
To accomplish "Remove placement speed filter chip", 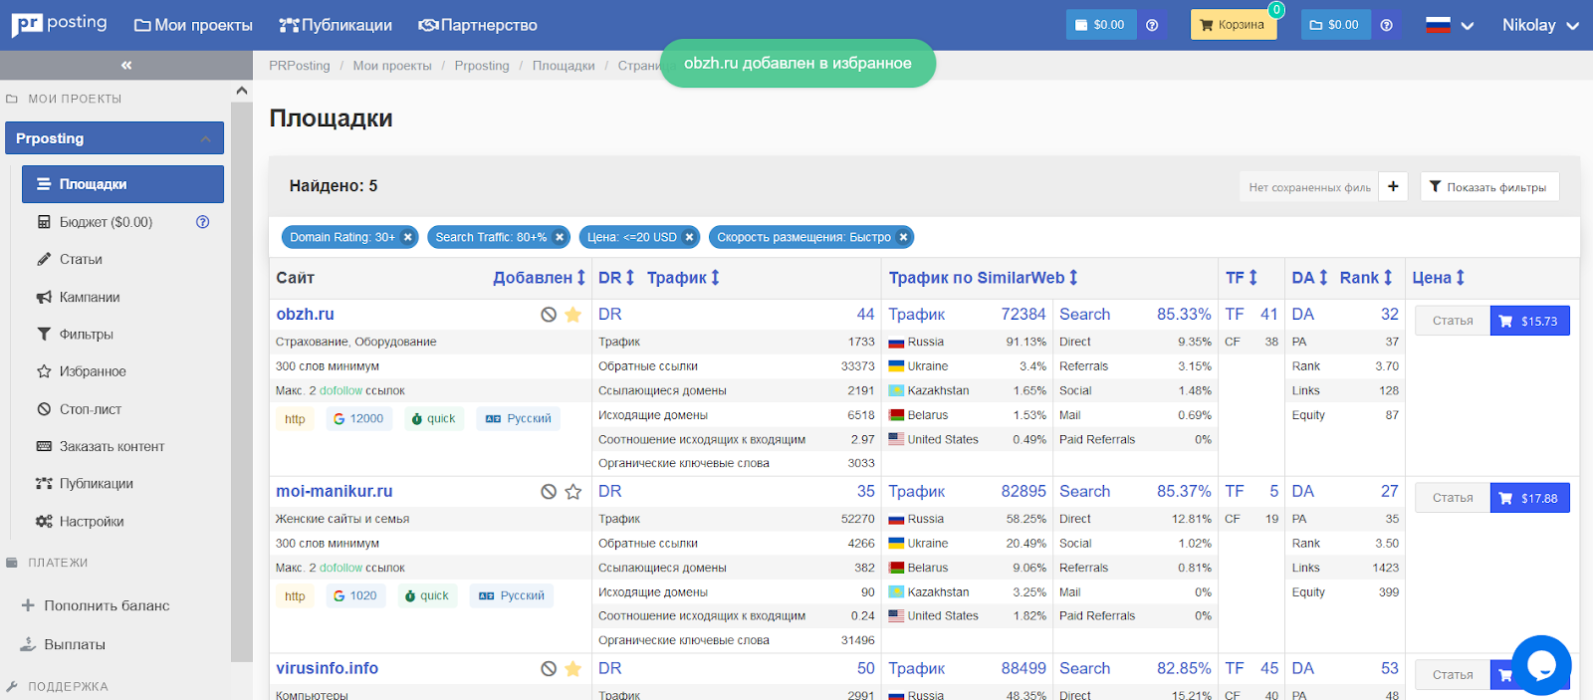I will (x=903, y=237).
